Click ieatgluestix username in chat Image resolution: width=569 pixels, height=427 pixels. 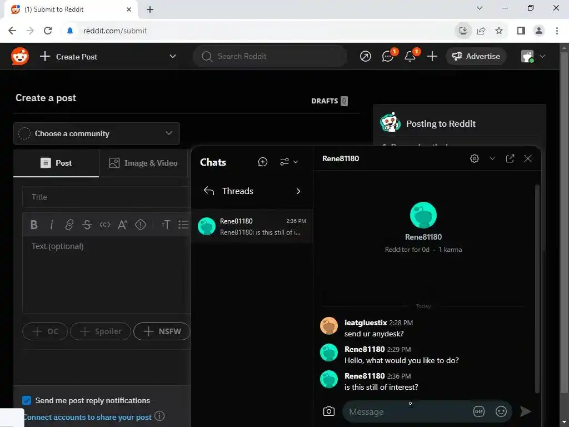tap(366, 322)
